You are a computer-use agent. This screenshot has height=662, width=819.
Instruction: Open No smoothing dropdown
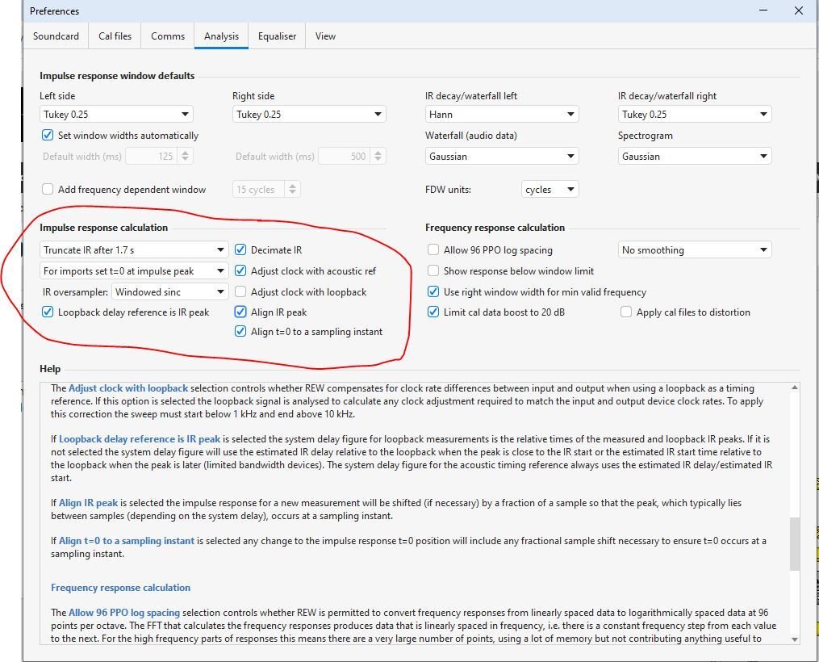coord(694,249)
